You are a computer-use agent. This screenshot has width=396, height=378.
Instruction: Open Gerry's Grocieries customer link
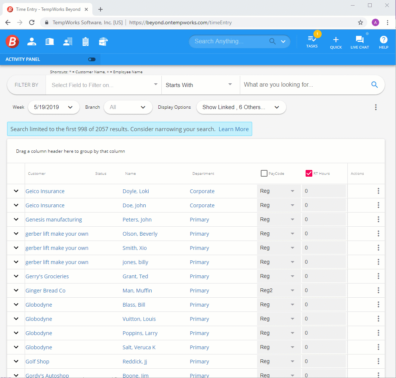click(x=47, y=276)
